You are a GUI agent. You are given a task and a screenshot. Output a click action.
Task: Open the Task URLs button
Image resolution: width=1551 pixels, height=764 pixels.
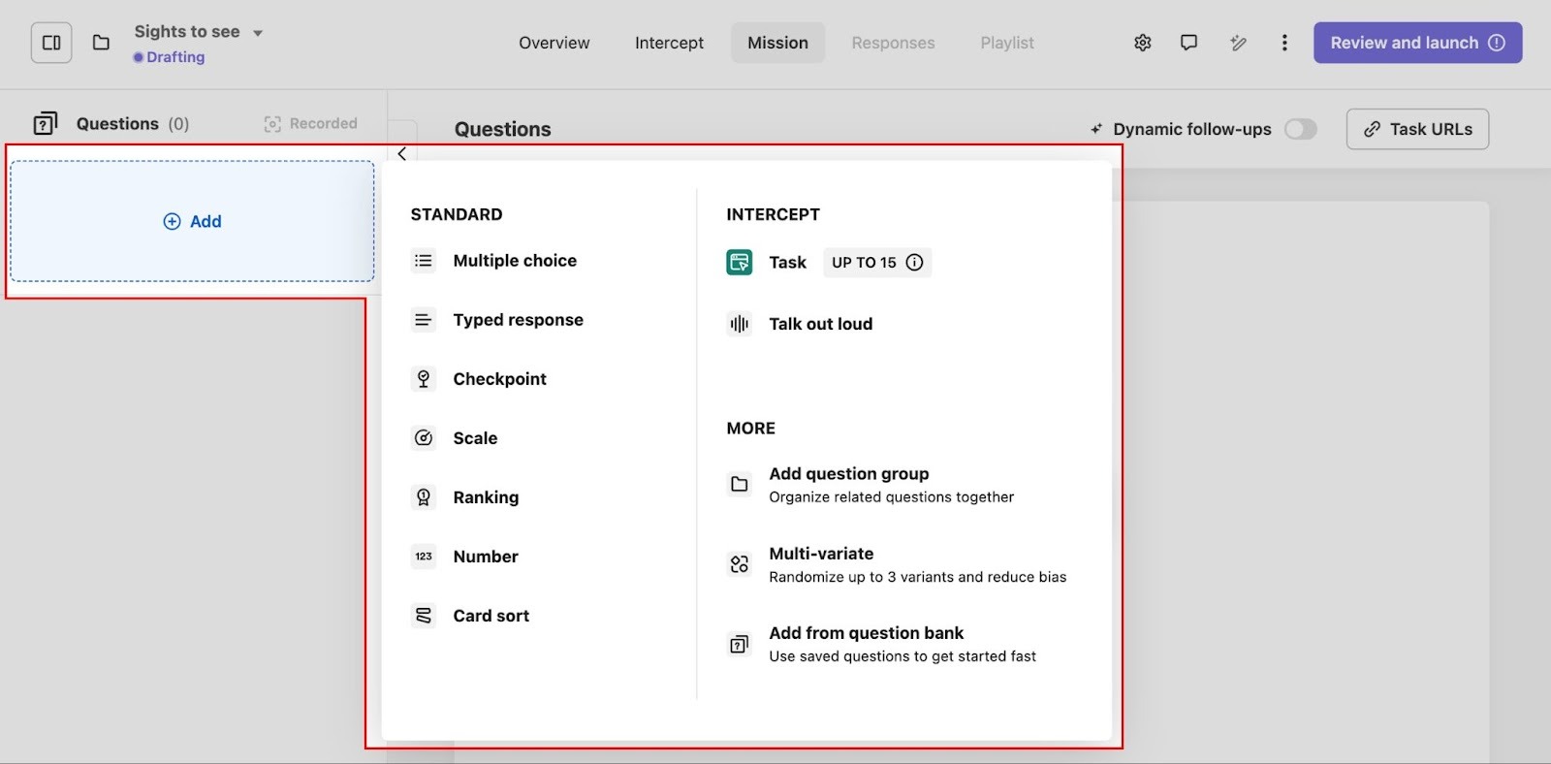[x=1417, y=129]
